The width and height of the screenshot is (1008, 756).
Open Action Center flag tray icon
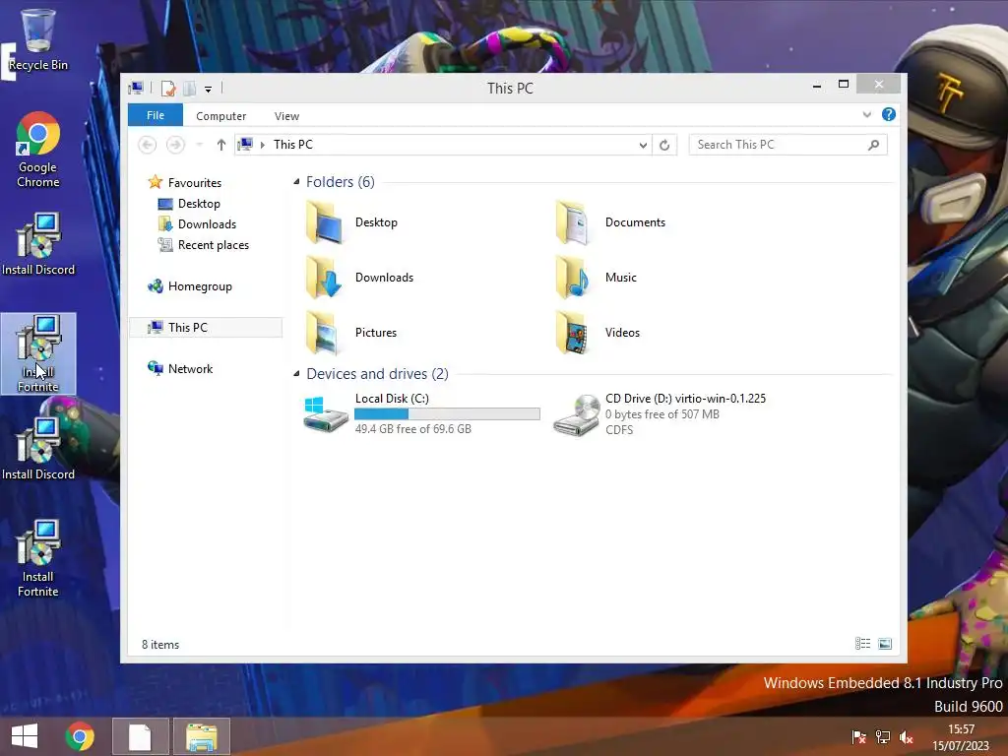click(x=858, y=737)
